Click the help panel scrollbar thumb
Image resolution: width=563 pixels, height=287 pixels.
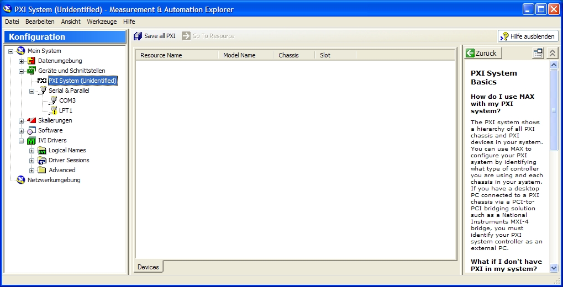tap(553, 110)
